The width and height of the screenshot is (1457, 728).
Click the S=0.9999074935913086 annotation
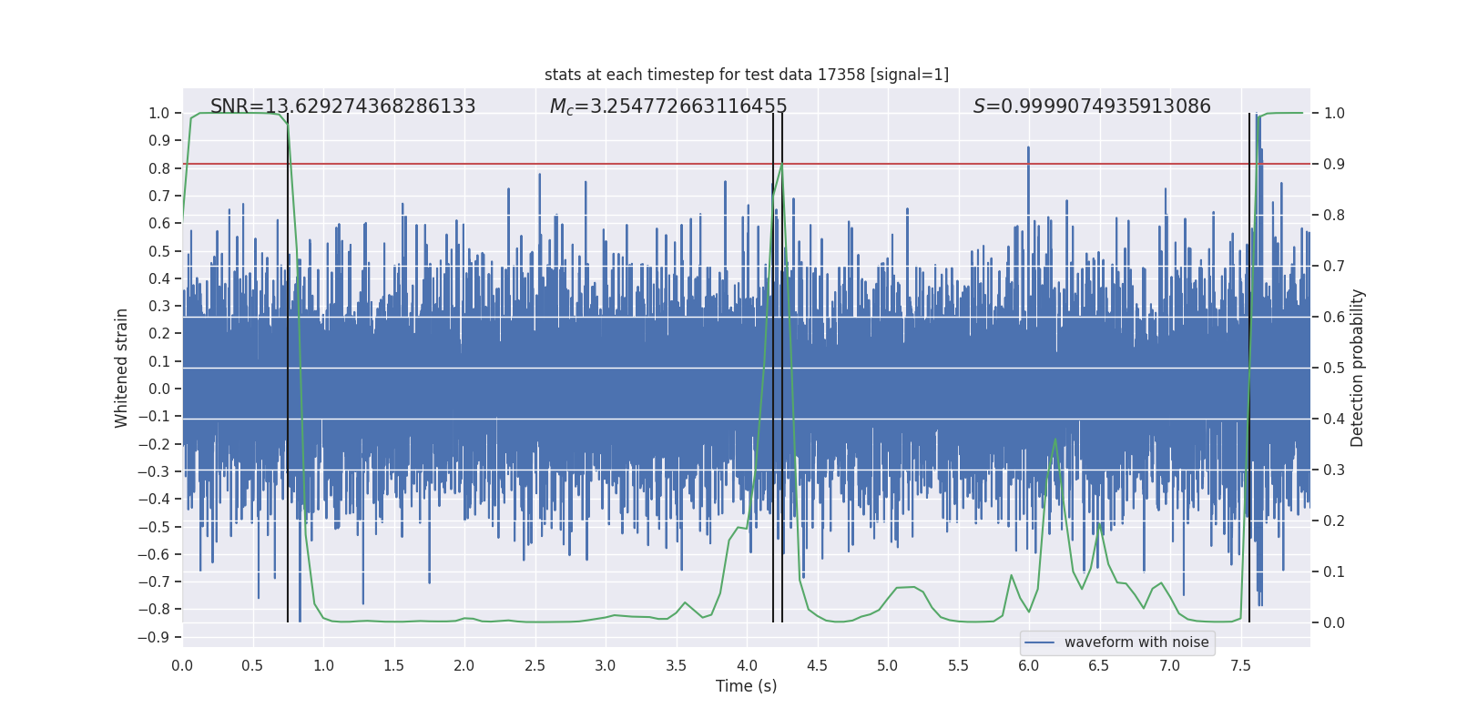click(x=1092, y=106)
